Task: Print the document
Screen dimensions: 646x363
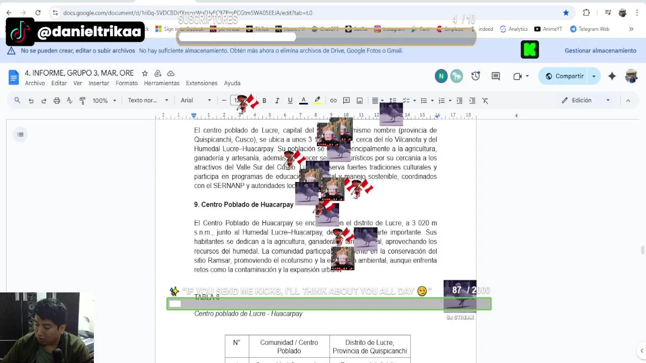Action: coord(57,100)
